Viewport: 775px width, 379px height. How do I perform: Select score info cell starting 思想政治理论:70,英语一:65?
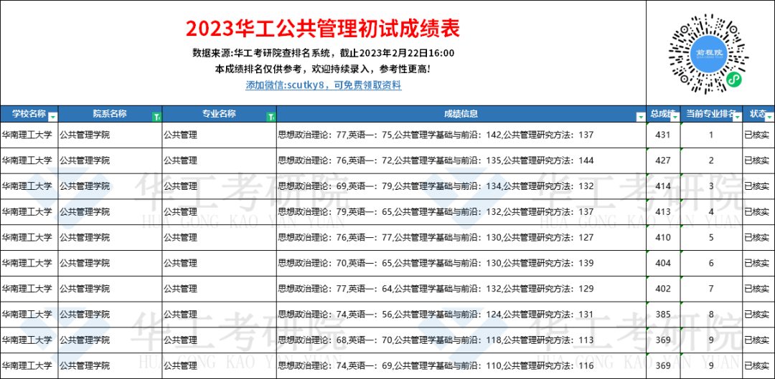point(461,263)
